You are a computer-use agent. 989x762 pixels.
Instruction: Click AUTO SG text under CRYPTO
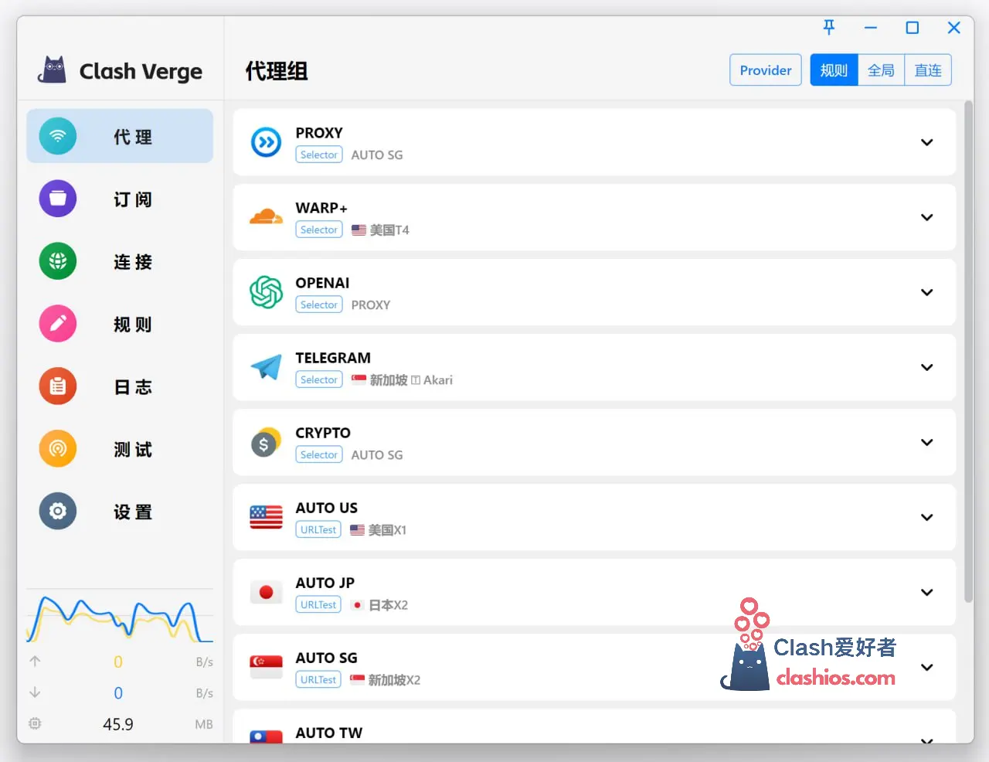click(377, 454)
